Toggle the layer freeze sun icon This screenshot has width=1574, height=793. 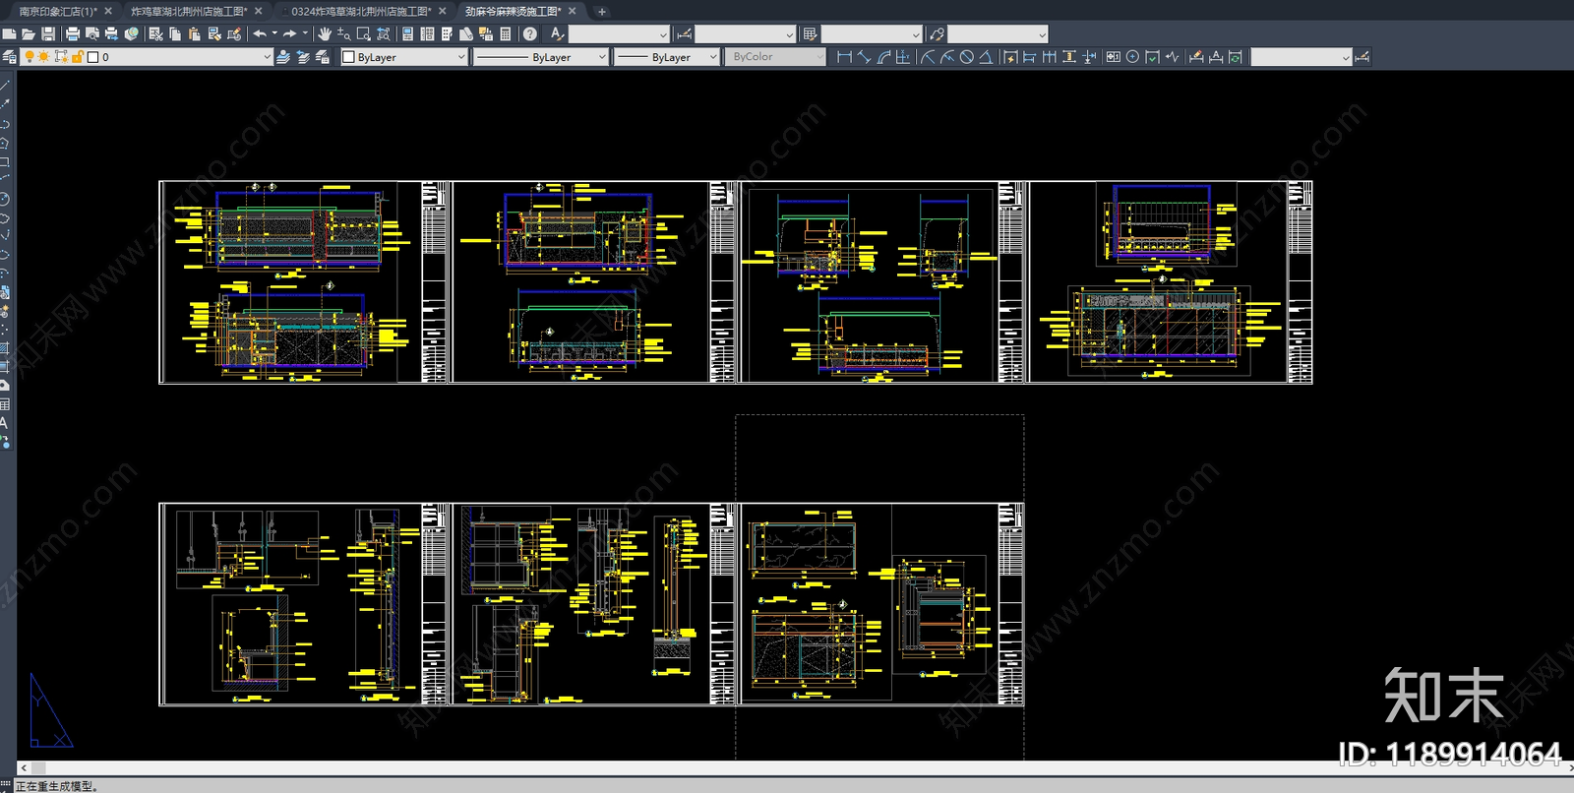(x=43, y=57)
